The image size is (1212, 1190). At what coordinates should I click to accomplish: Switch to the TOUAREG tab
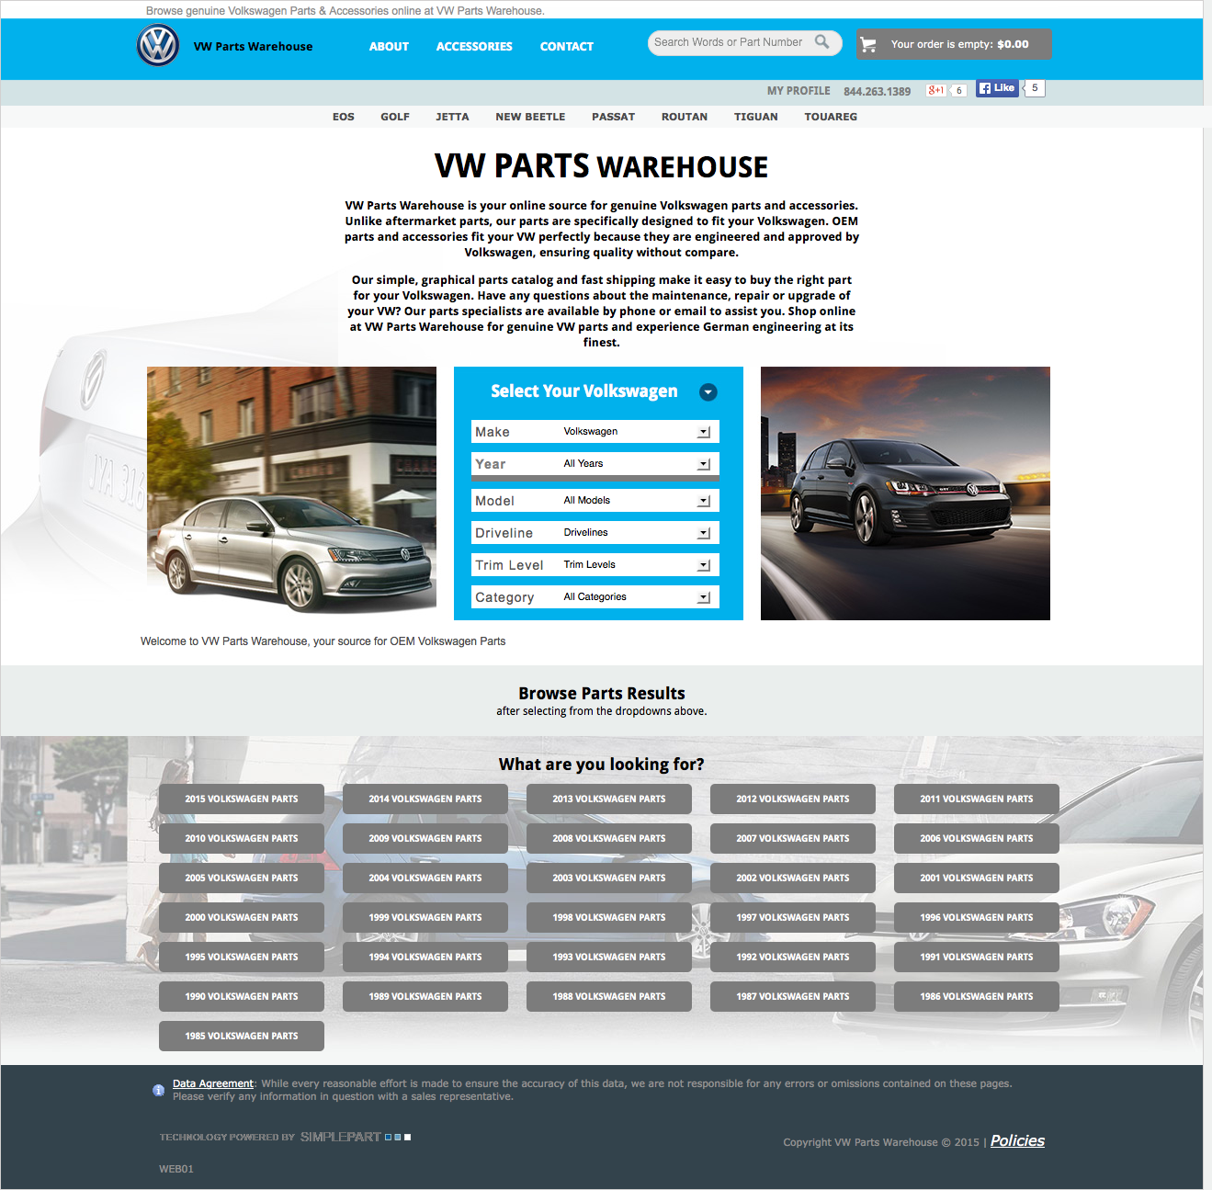click(830, 117)
